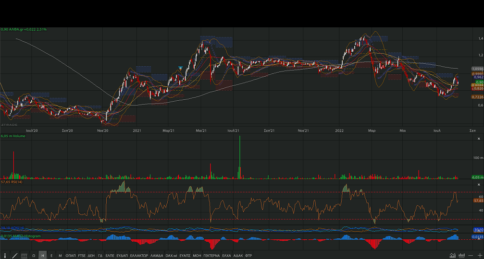Load the ΕΛΛΑΚΤΩΡ chart
The width and height of the screenshot is (484, 259).
tap(139, 256)
